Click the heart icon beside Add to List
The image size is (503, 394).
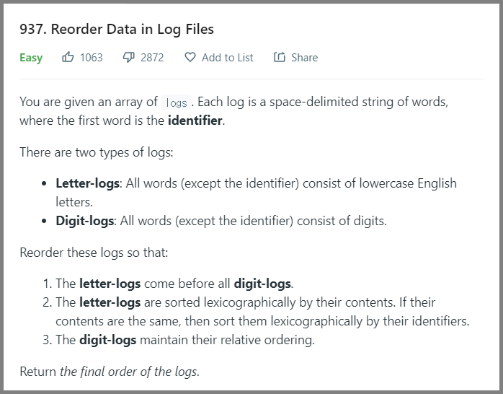[190, 57]
